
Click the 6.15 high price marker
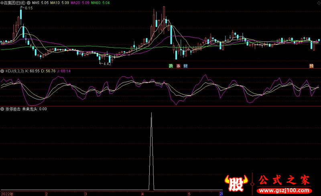28,8
